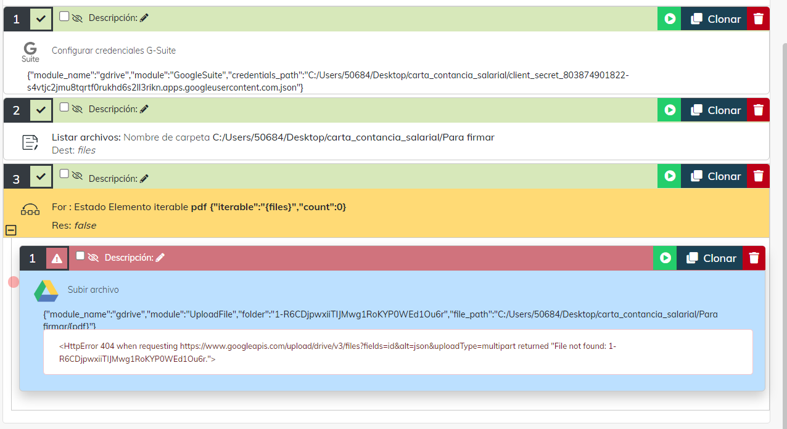Click the HttpError 404 message box

click(398, 352)
